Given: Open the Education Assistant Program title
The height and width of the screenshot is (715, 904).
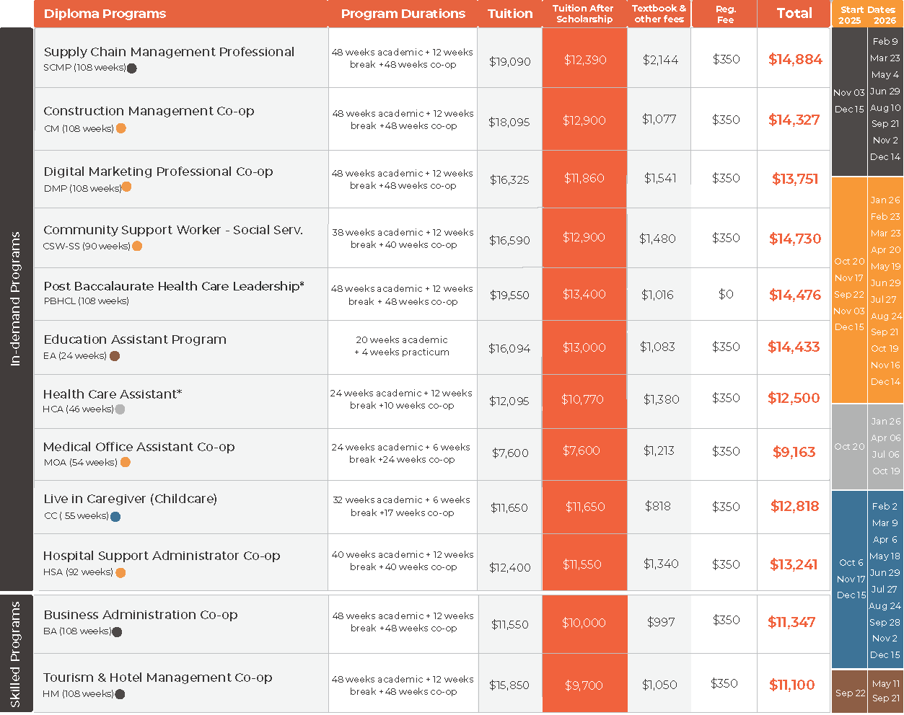Looking at the screenshot, I should pos(135,339).
